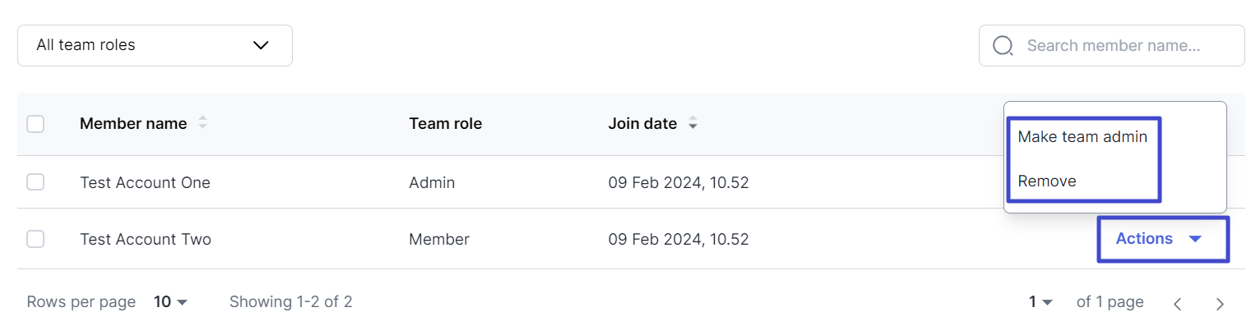Image resolution: width=1251 pixels, height=335 pixels.
Task: Select Remove from the actions menu
Action: click(1047, 181)
